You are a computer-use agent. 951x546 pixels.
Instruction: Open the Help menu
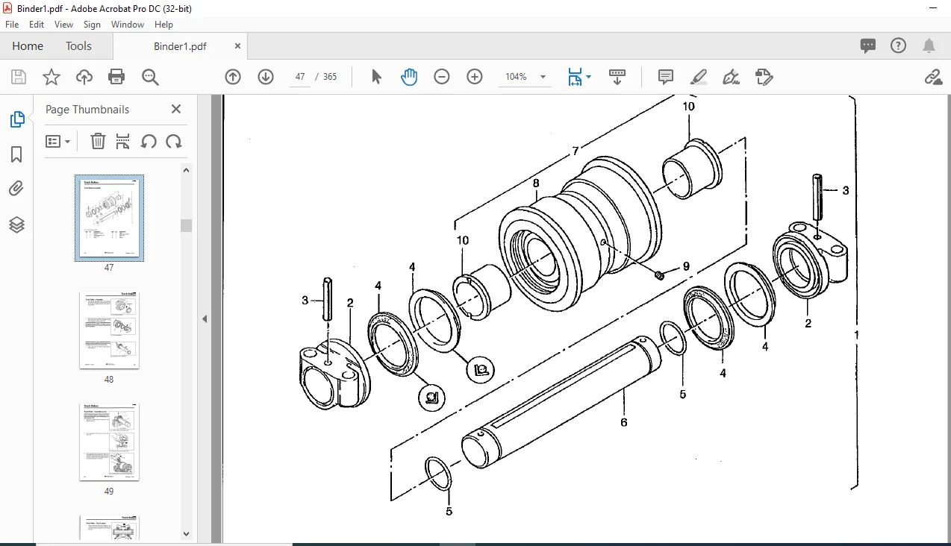coord(163,25)
